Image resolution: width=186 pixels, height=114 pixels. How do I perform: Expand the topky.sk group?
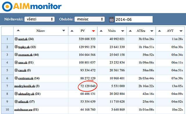coord(16,47)
